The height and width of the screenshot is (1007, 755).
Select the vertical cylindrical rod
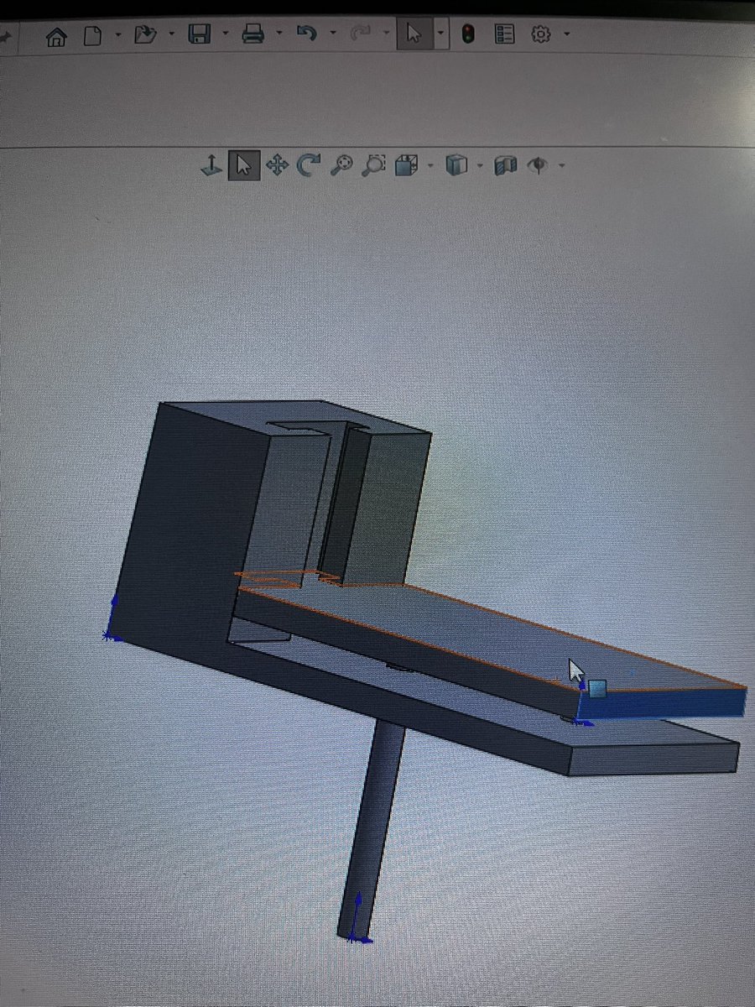pos(372,831)
